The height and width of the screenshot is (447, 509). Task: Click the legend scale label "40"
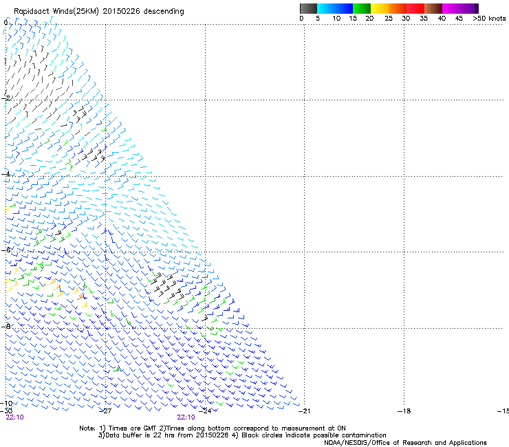click(x=442, y=19)
